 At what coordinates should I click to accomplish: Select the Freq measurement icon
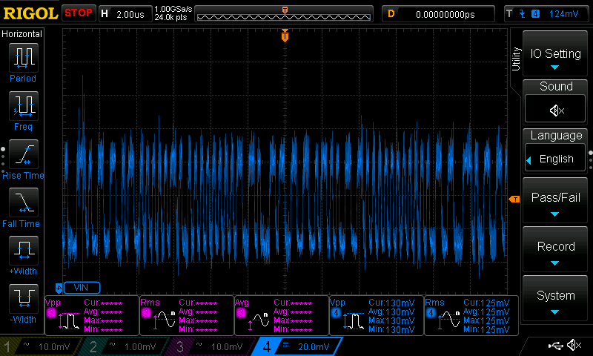(x=24, y=105)
